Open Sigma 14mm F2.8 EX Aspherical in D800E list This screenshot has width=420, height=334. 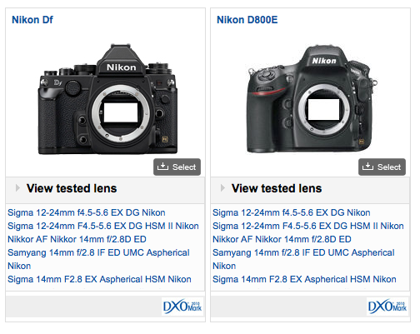304,279
